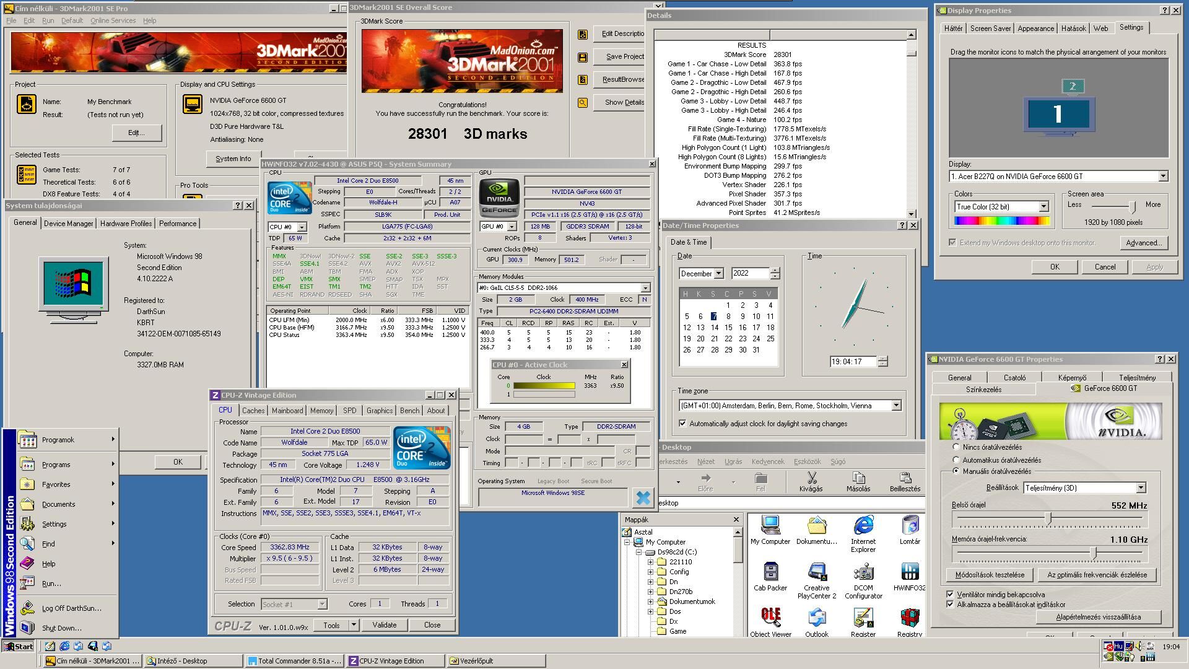Viewport: 1189px width, 669px height.
Task: Click the Beillesztés (paste) toolbar icon
Action: pos(905,482)
